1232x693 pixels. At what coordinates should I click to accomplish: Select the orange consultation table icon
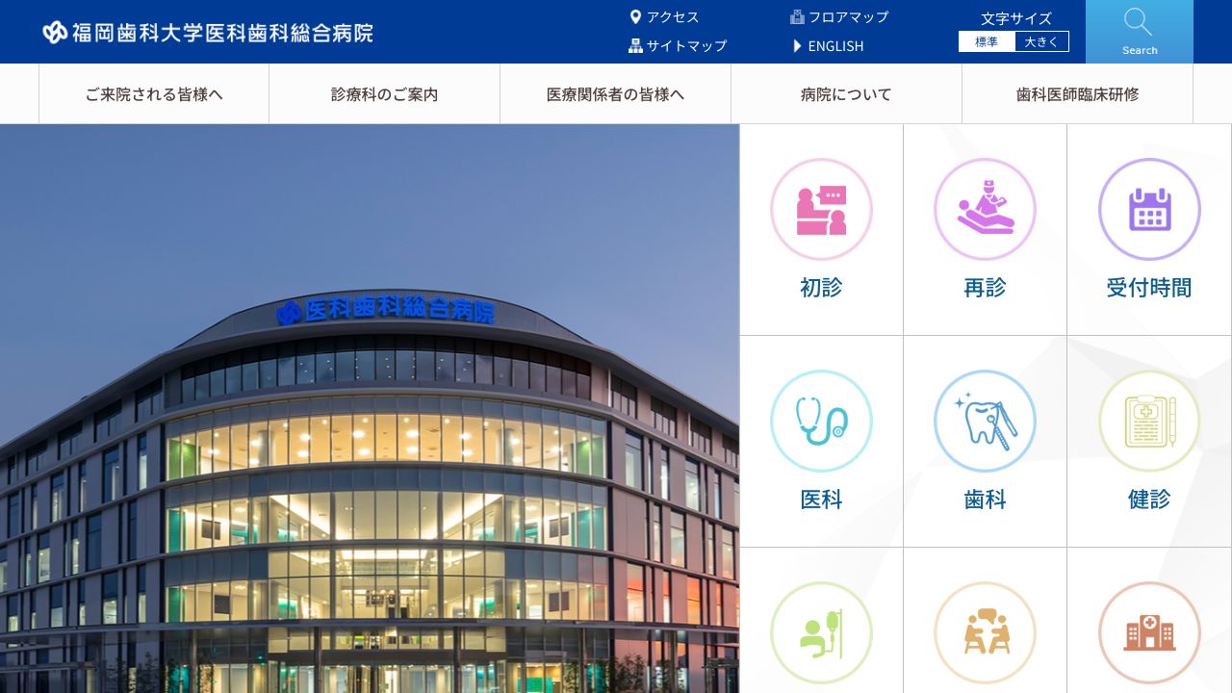(985, 632)
